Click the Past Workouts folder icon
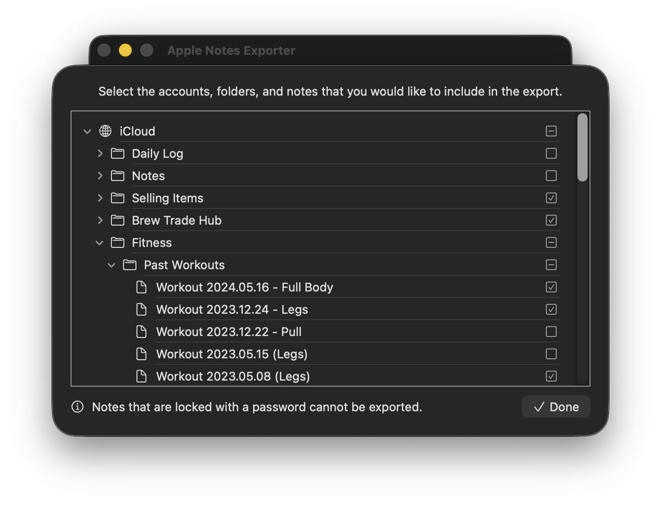Viewport: 661px width, 505px height. 130,265
